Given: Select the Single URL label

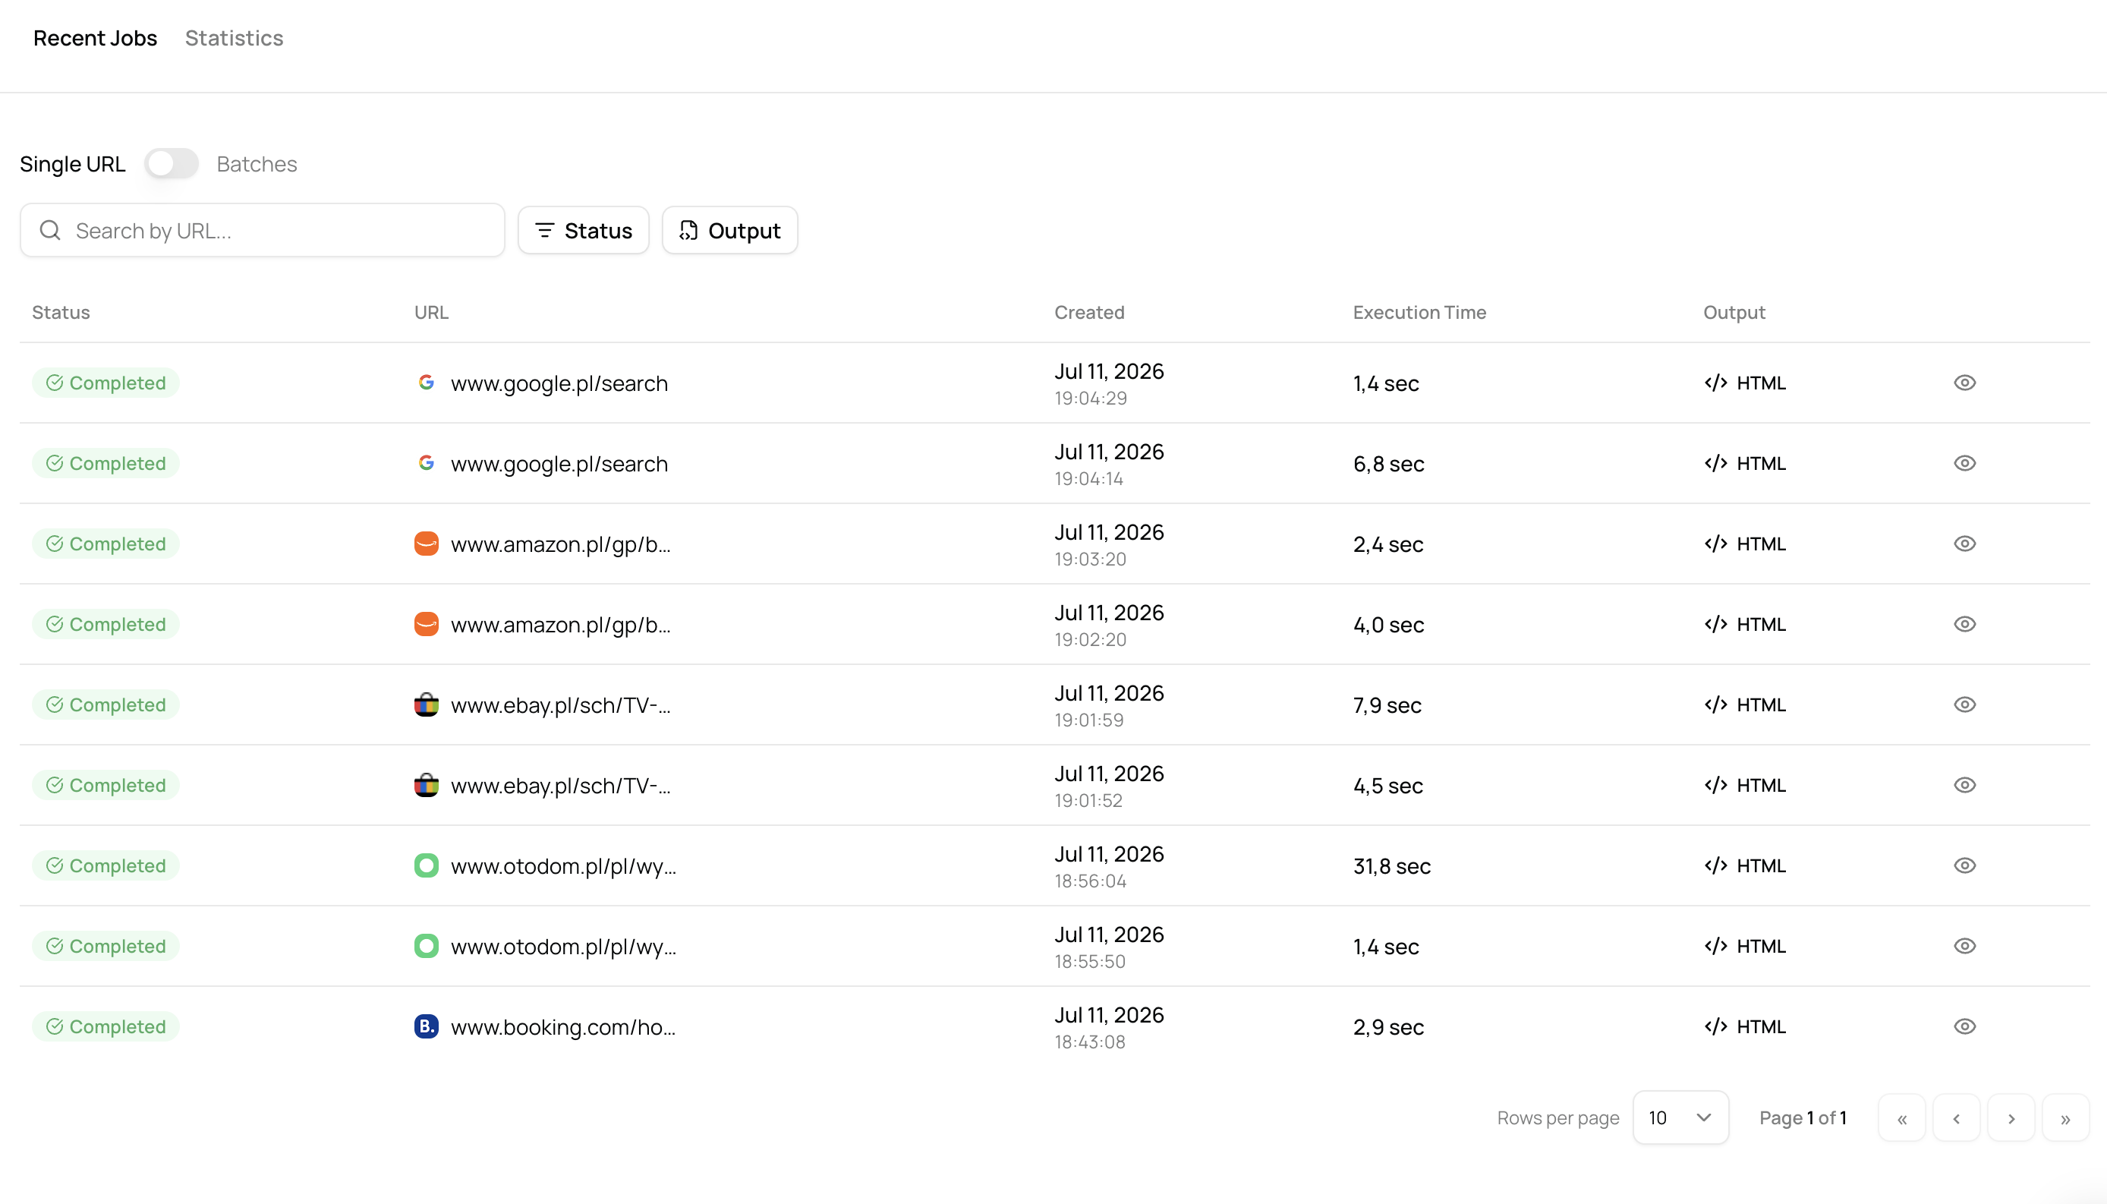Looking at the screenshot, I should click(x=73, y=164).
